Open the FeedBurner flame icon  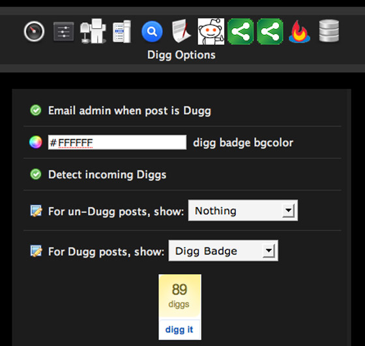pyautogui.click(x=299, y=31)
